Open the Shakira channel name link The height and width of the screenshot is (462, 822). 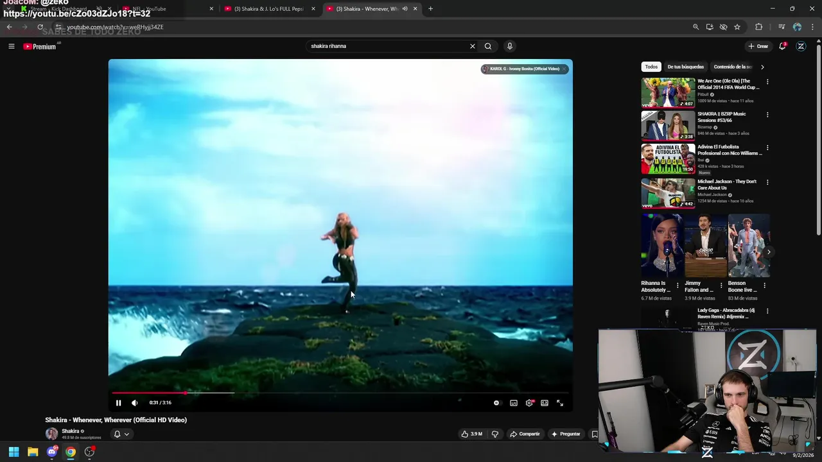[x=71, y=431]
